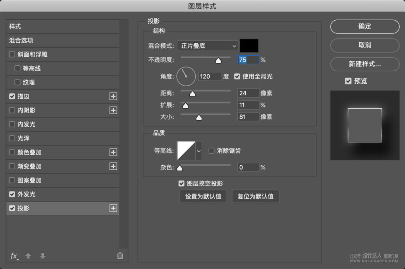Open the 描边 settings row
The height and width of the screenshot is (269, 405).
63,96
